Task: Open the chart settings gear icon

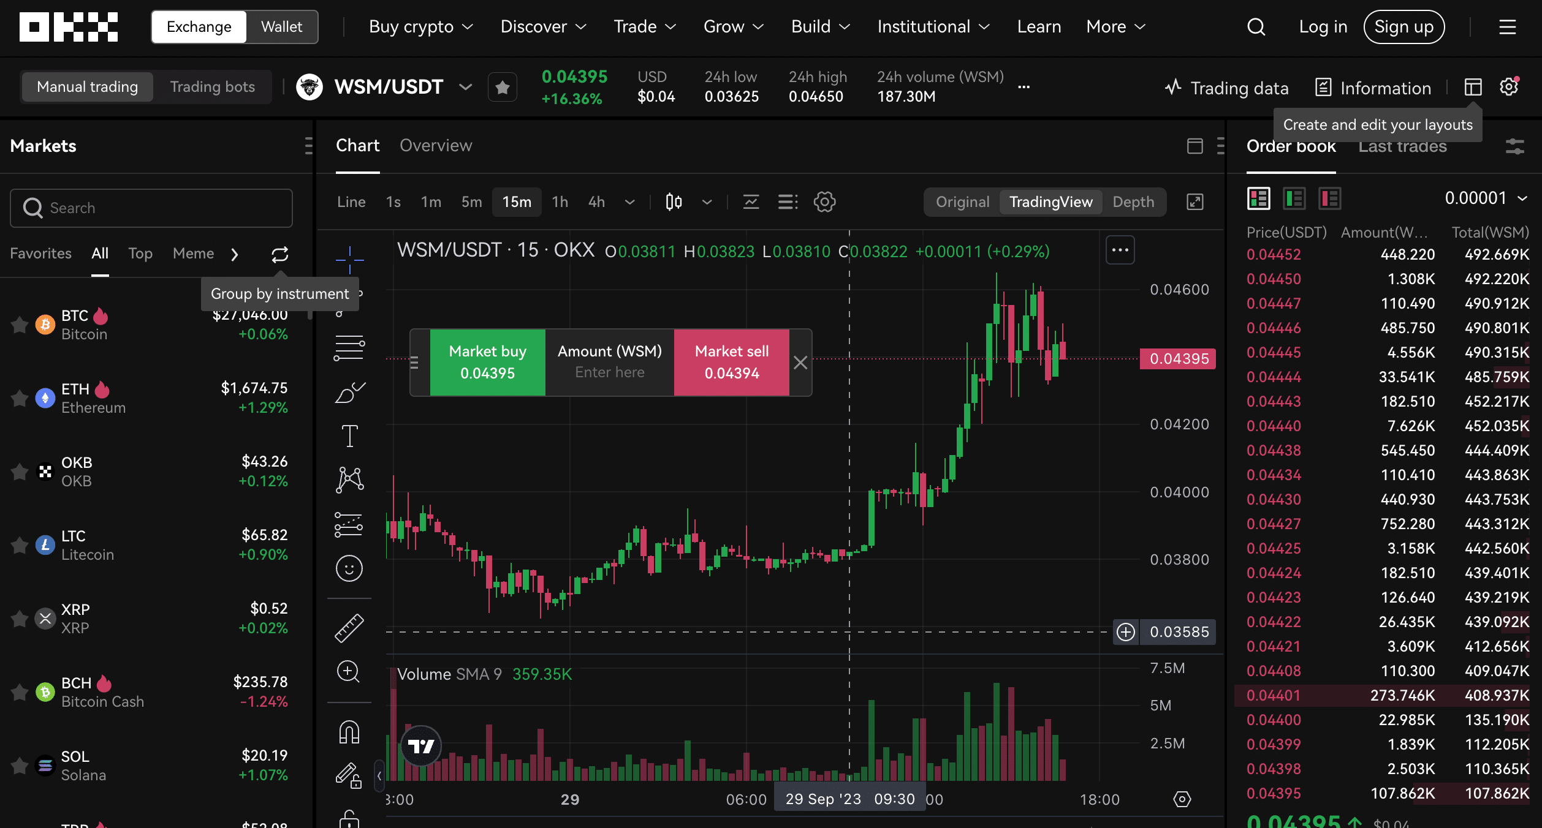Action: pyautogui.click(x=824, y=202)
